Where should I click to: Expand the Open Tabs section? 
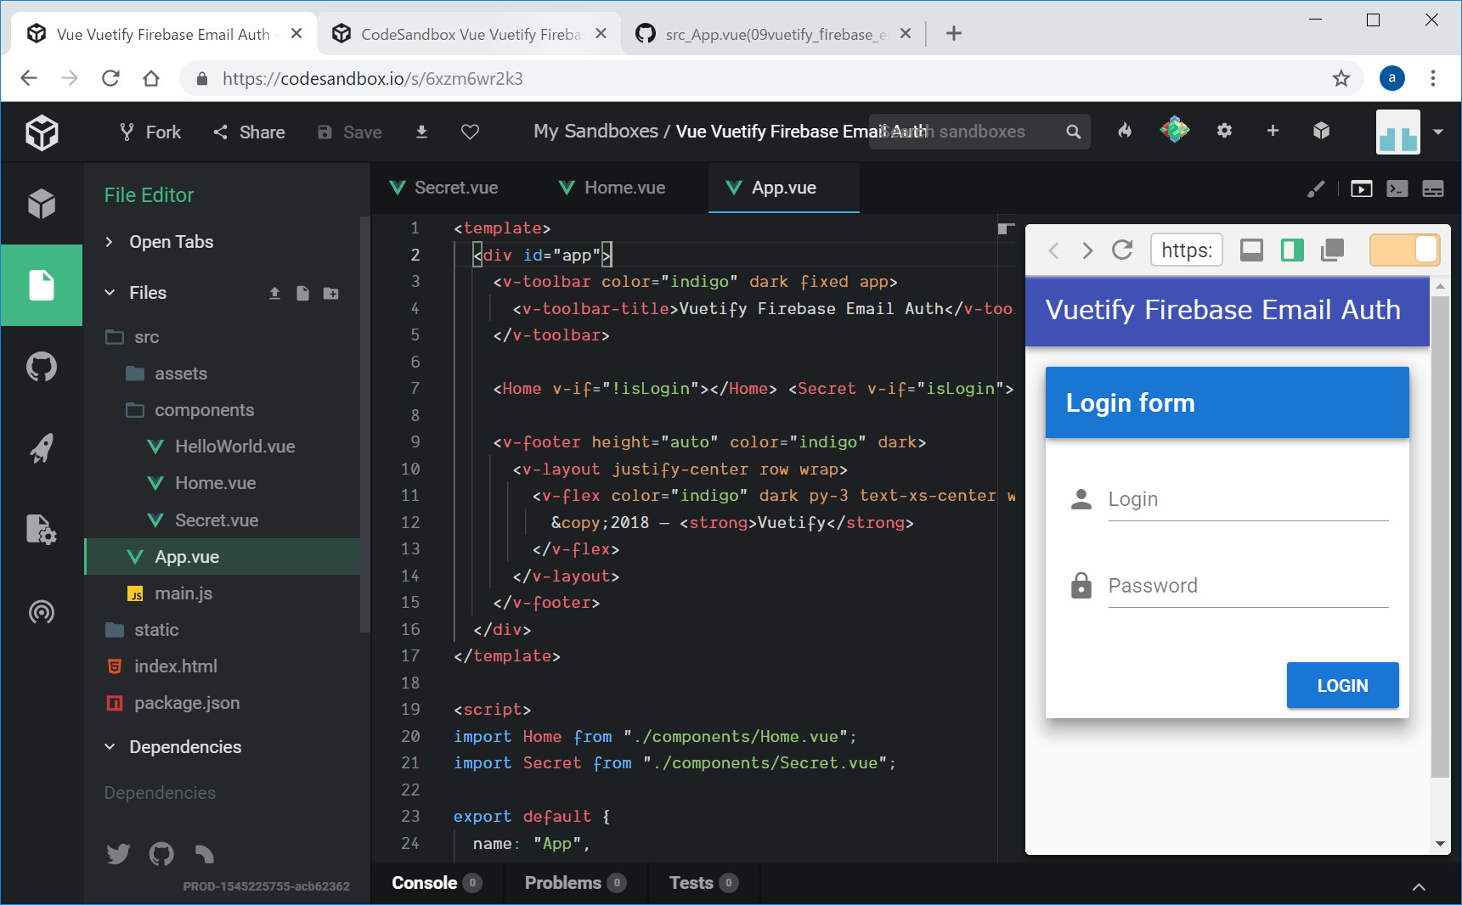tap(171, 242)
